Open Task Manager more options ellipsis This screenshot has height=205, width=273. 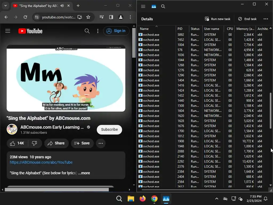[x=266, y=19]
